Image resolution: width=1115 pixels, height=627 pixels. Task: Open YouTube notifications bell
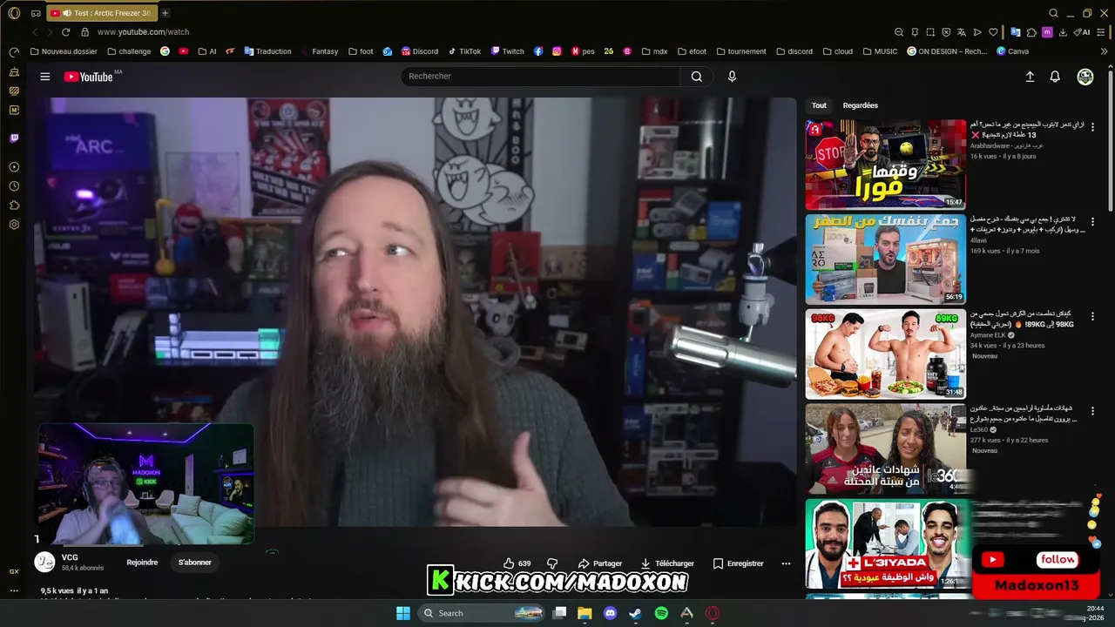(x=1055, y=77)
